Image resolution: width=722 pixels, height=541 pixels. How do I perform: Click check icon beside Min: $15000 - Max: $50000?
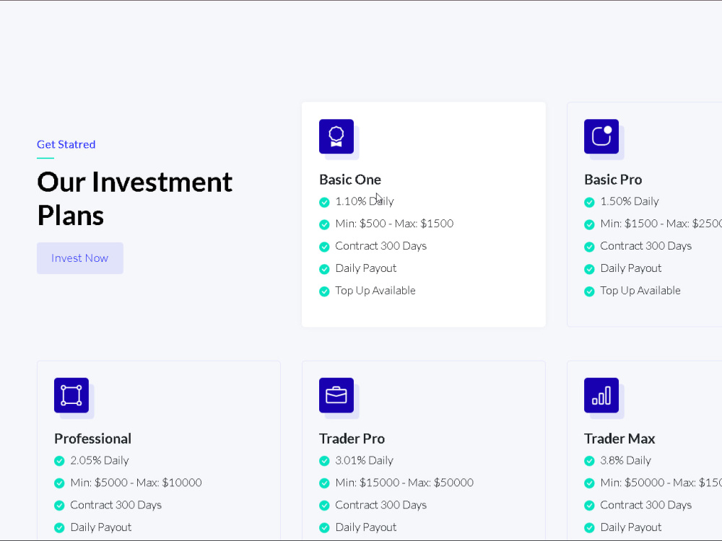pyautogui.click(x=324, y=483)
